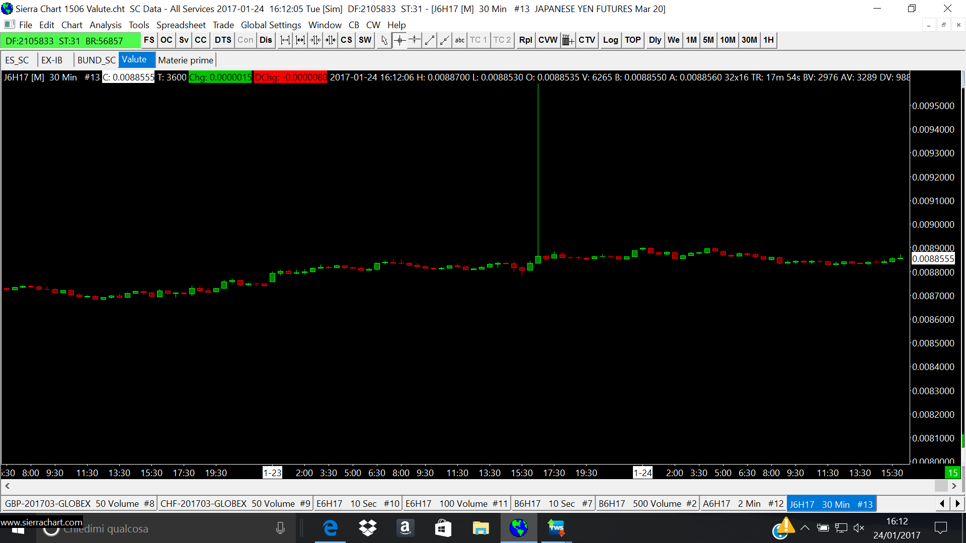Open the trade window grid icon
Image resolution: width=966 pixels, height=543 pixels.
click(x=568, y=40)
